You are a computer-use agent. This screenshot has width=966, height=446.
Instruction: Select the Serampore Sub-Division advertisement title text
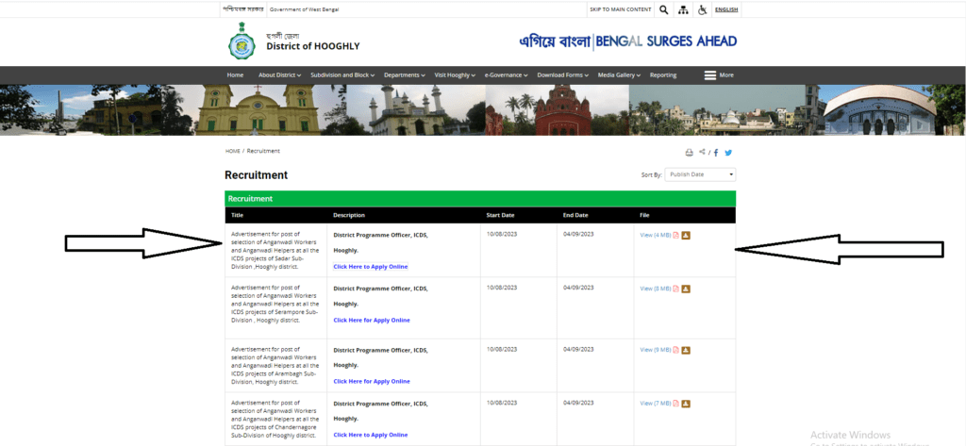tap(275, 304)
